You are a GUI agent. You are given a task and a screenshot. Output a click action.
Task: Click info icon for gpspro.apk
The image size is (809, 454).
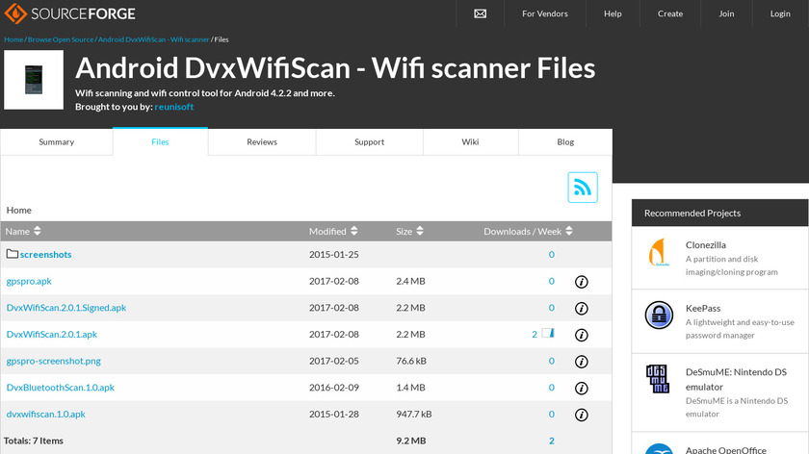(581, 282)
